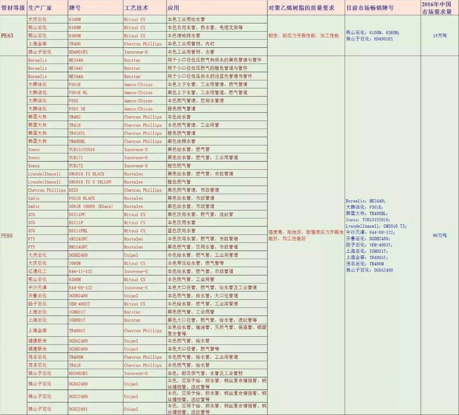Click the 本色大口径管，燃气管等 cell

(x=217, y=349)
